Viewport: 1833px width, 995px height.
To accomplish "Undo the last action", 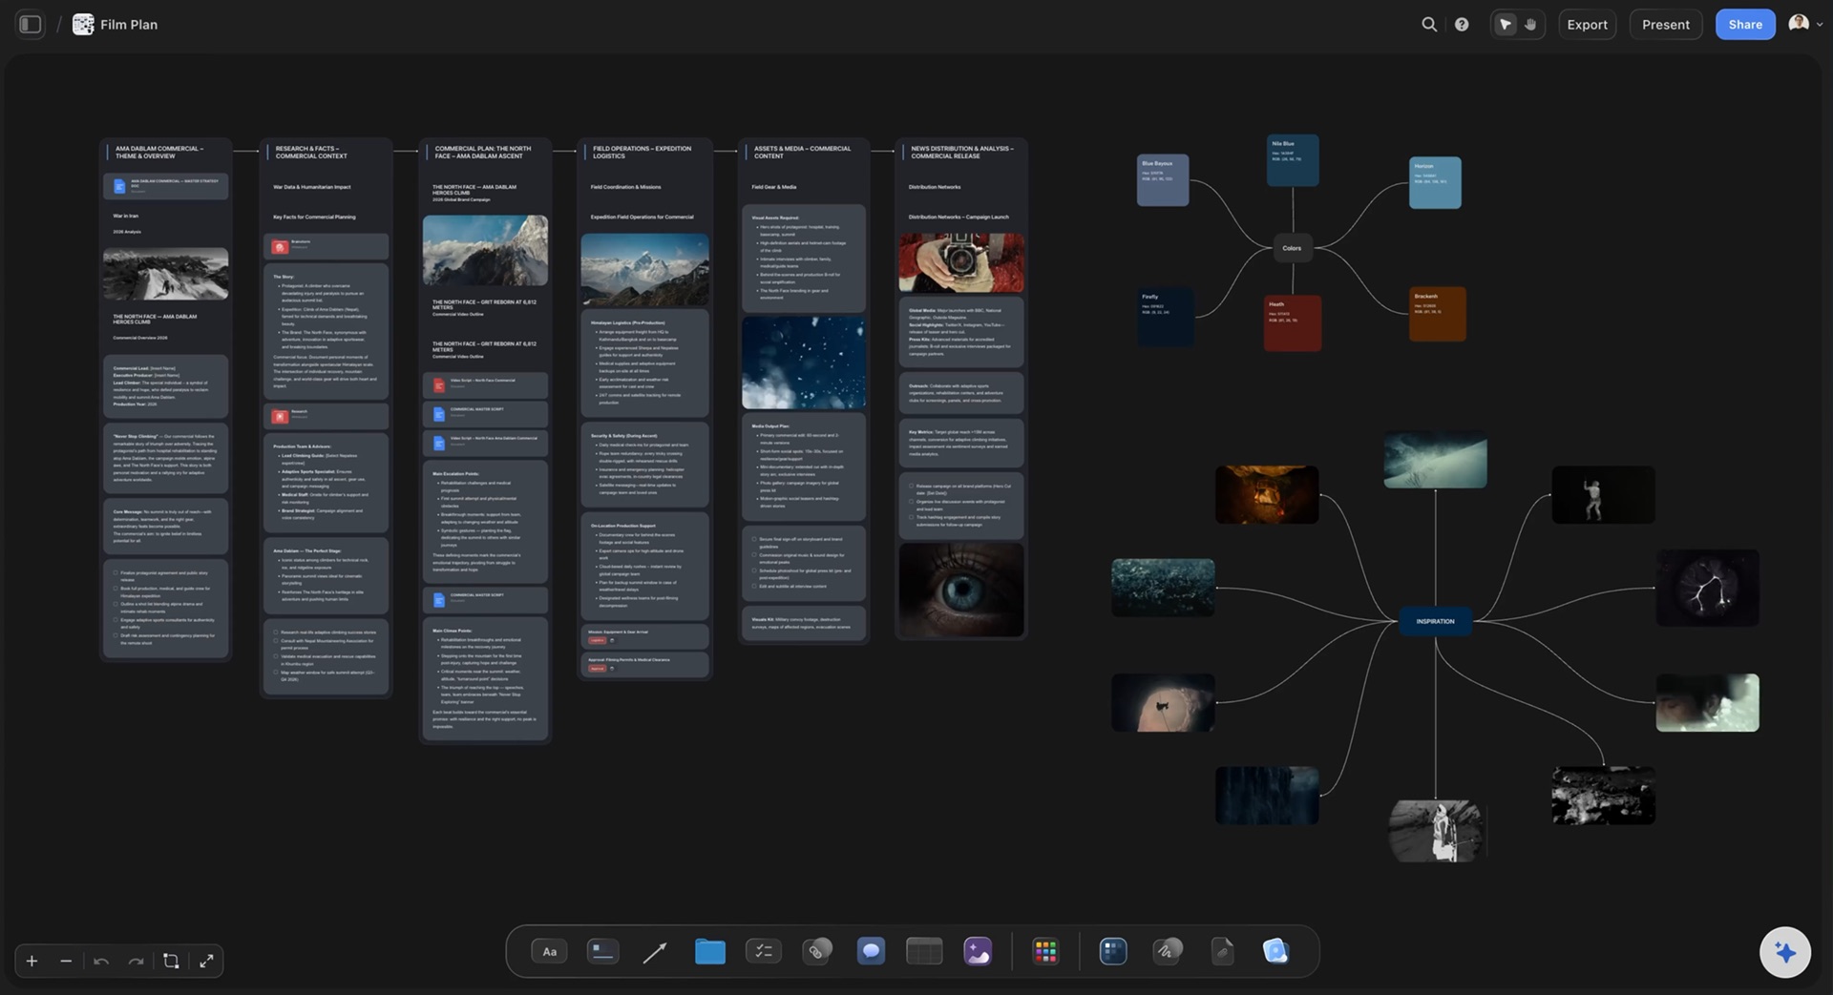I will 101,961.
